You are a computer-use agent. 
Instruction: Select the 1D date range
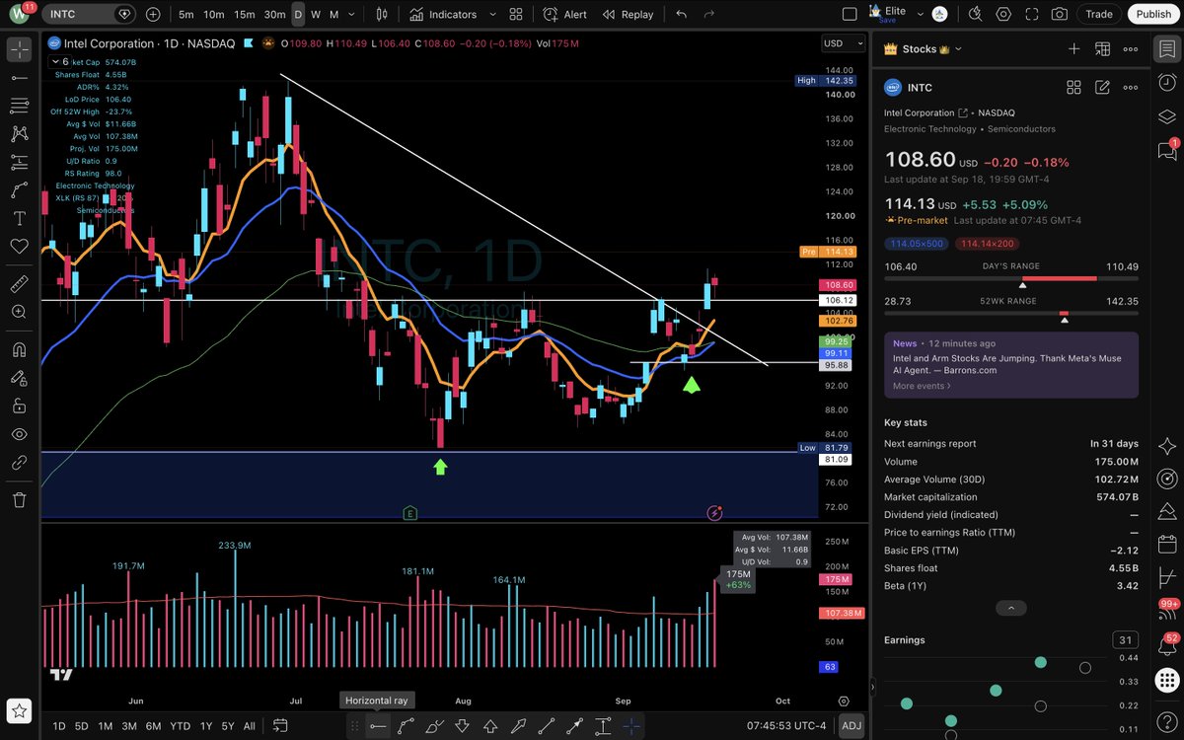point(58,726)
